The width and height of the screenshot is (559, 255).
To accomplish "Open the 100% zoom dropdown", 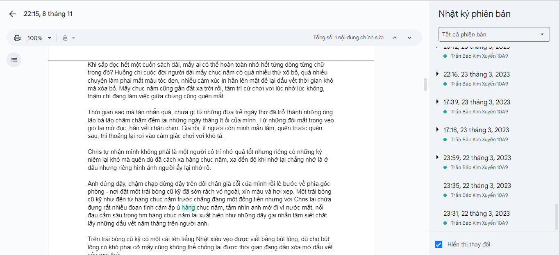I will pyautogui.click(x=39, y=38).
